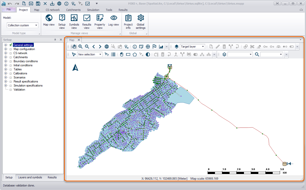Click the Zoom out magnifier on map toolbar
The height and width of the screenshot is (190, 306).
[x=87, y=47]
